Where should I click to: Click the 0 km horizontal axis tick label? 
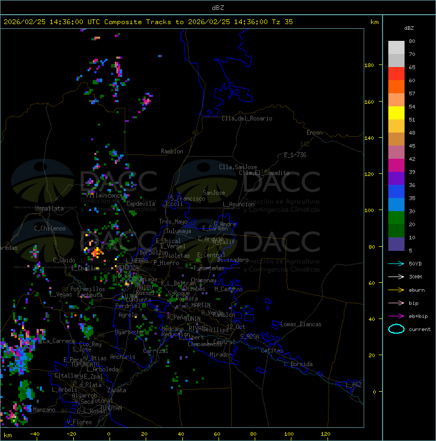coord(108,434)
